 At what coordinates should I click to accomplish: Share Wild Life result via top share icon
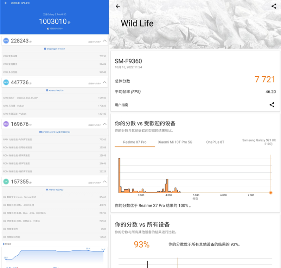coord(274,6)
